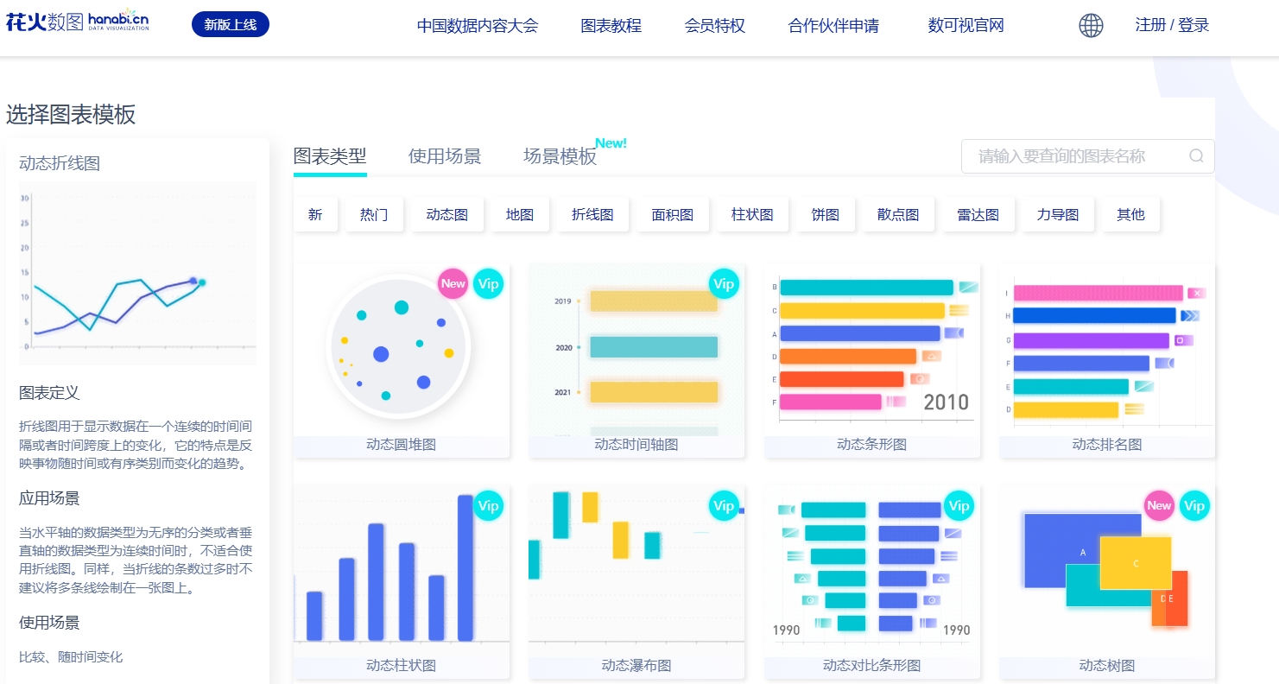Click the Vip badge on 动态瀑布图
This screenshot has width=1279, height=684.
tap(724, 505)
